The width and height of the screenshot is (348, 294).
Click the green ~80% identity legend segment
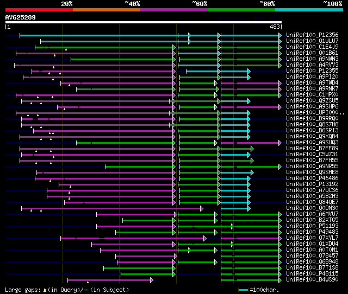click(x=241, y=10)
